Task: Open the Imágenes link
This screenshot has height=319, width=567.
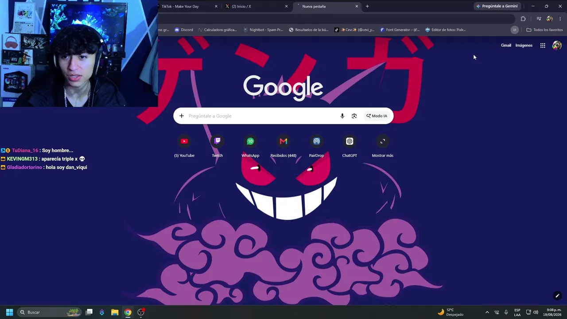Action: [524, 45]
